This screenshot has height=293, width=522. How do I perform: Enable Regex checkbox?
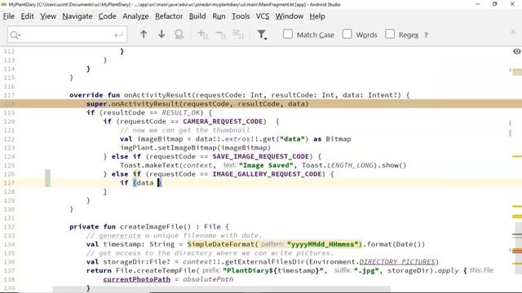[390, 34]
